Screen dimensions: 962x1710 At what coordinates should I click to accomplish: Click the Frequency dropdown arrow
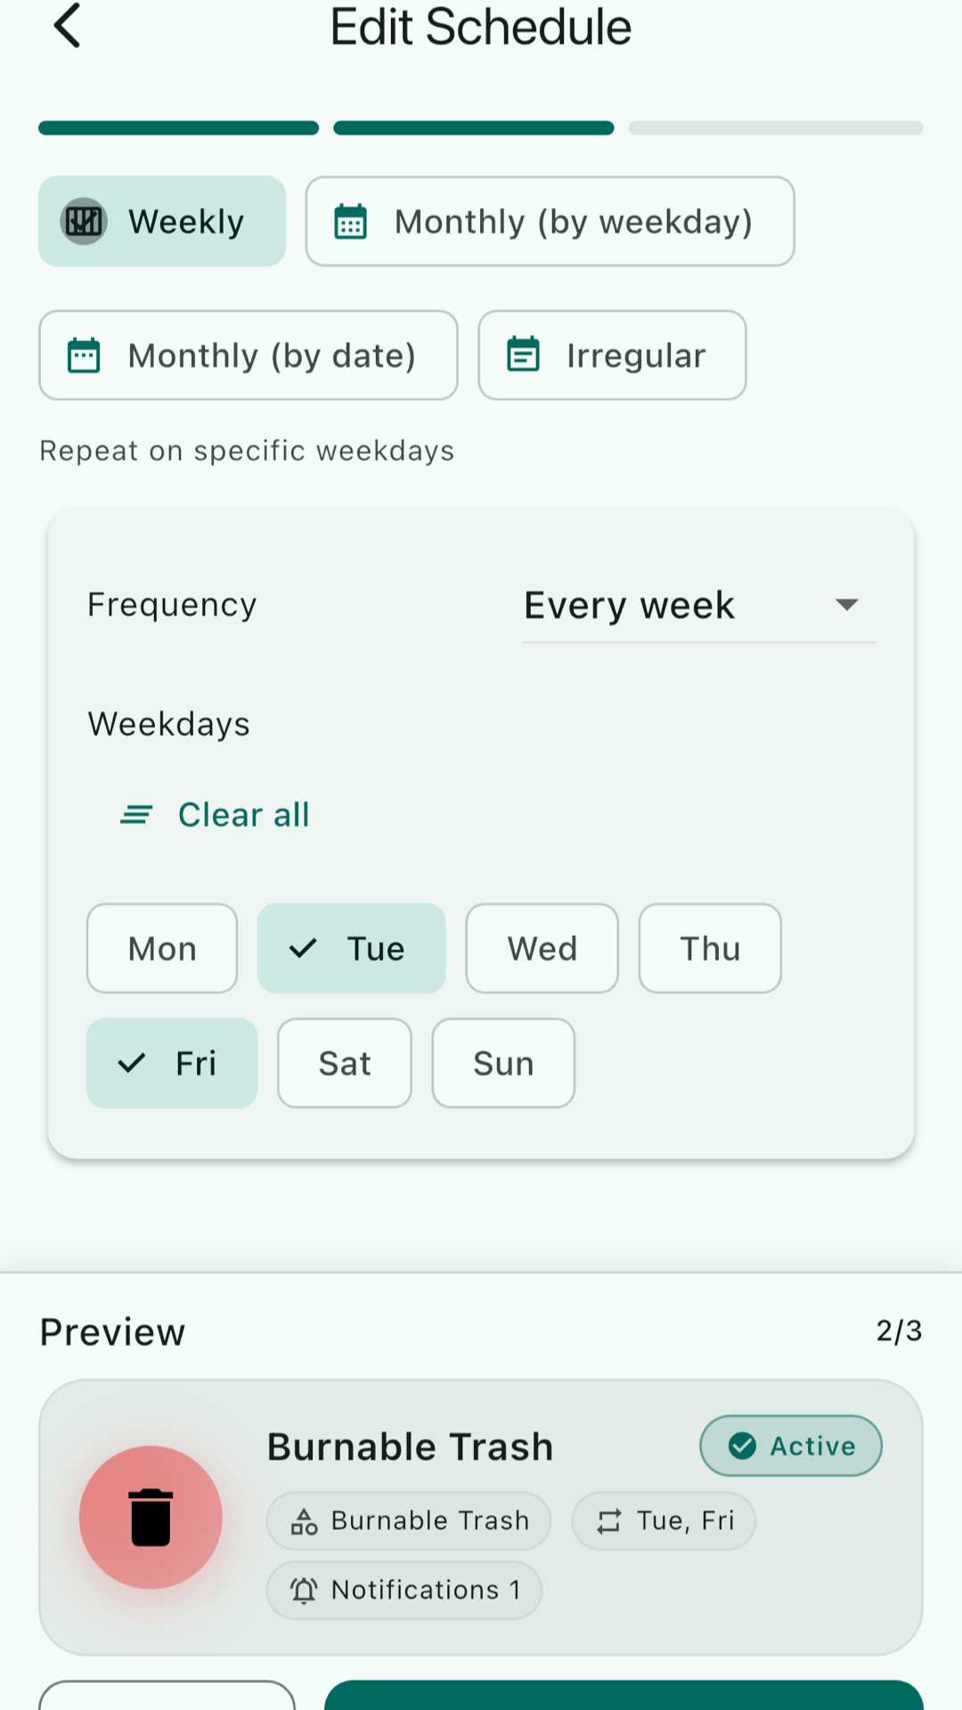point(846,606)
